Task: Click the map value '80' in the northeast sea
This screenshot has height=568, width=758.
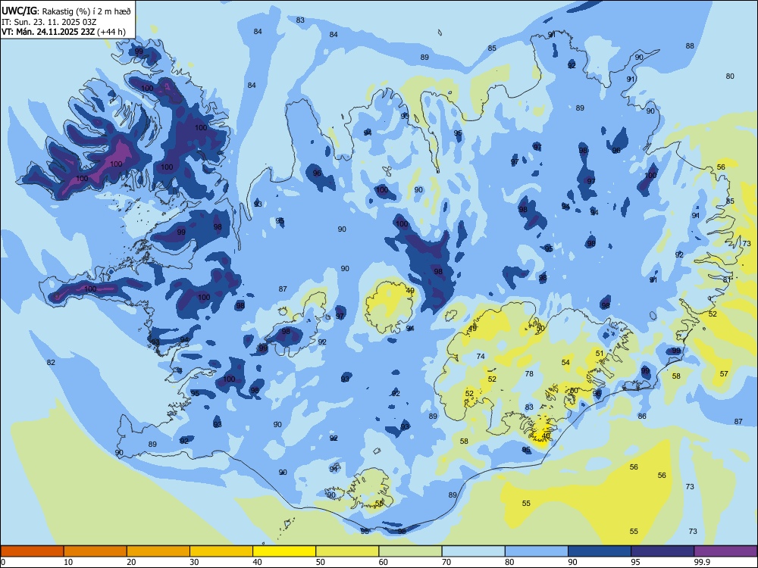Action: [730, 76]
